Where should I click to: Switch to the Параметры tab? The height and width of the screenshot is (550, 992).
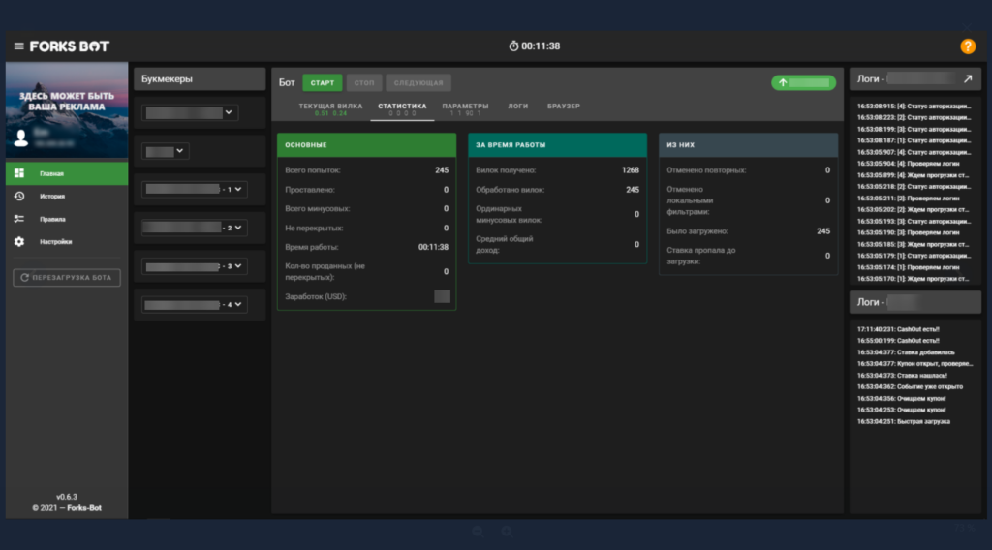coord(465,108)
